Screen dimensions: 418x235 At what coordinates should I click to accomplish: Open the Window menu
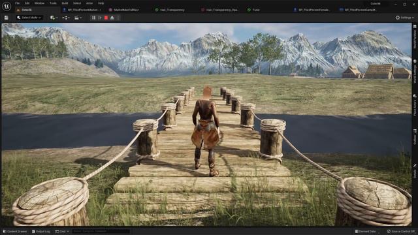point(39,3)
